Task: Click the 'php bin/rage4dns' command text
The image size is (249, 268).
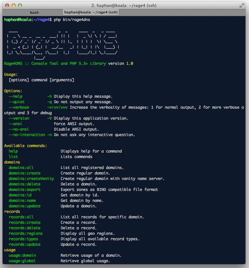Action: click(72, 20)
